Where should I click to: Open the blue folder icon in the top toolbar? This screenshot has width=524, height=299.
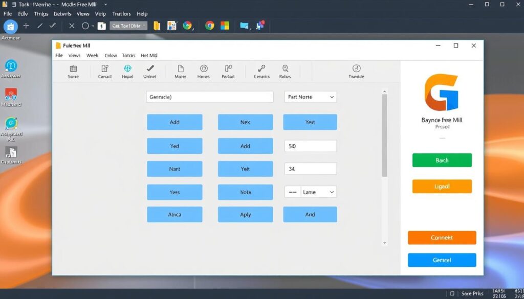pos(244,26)
